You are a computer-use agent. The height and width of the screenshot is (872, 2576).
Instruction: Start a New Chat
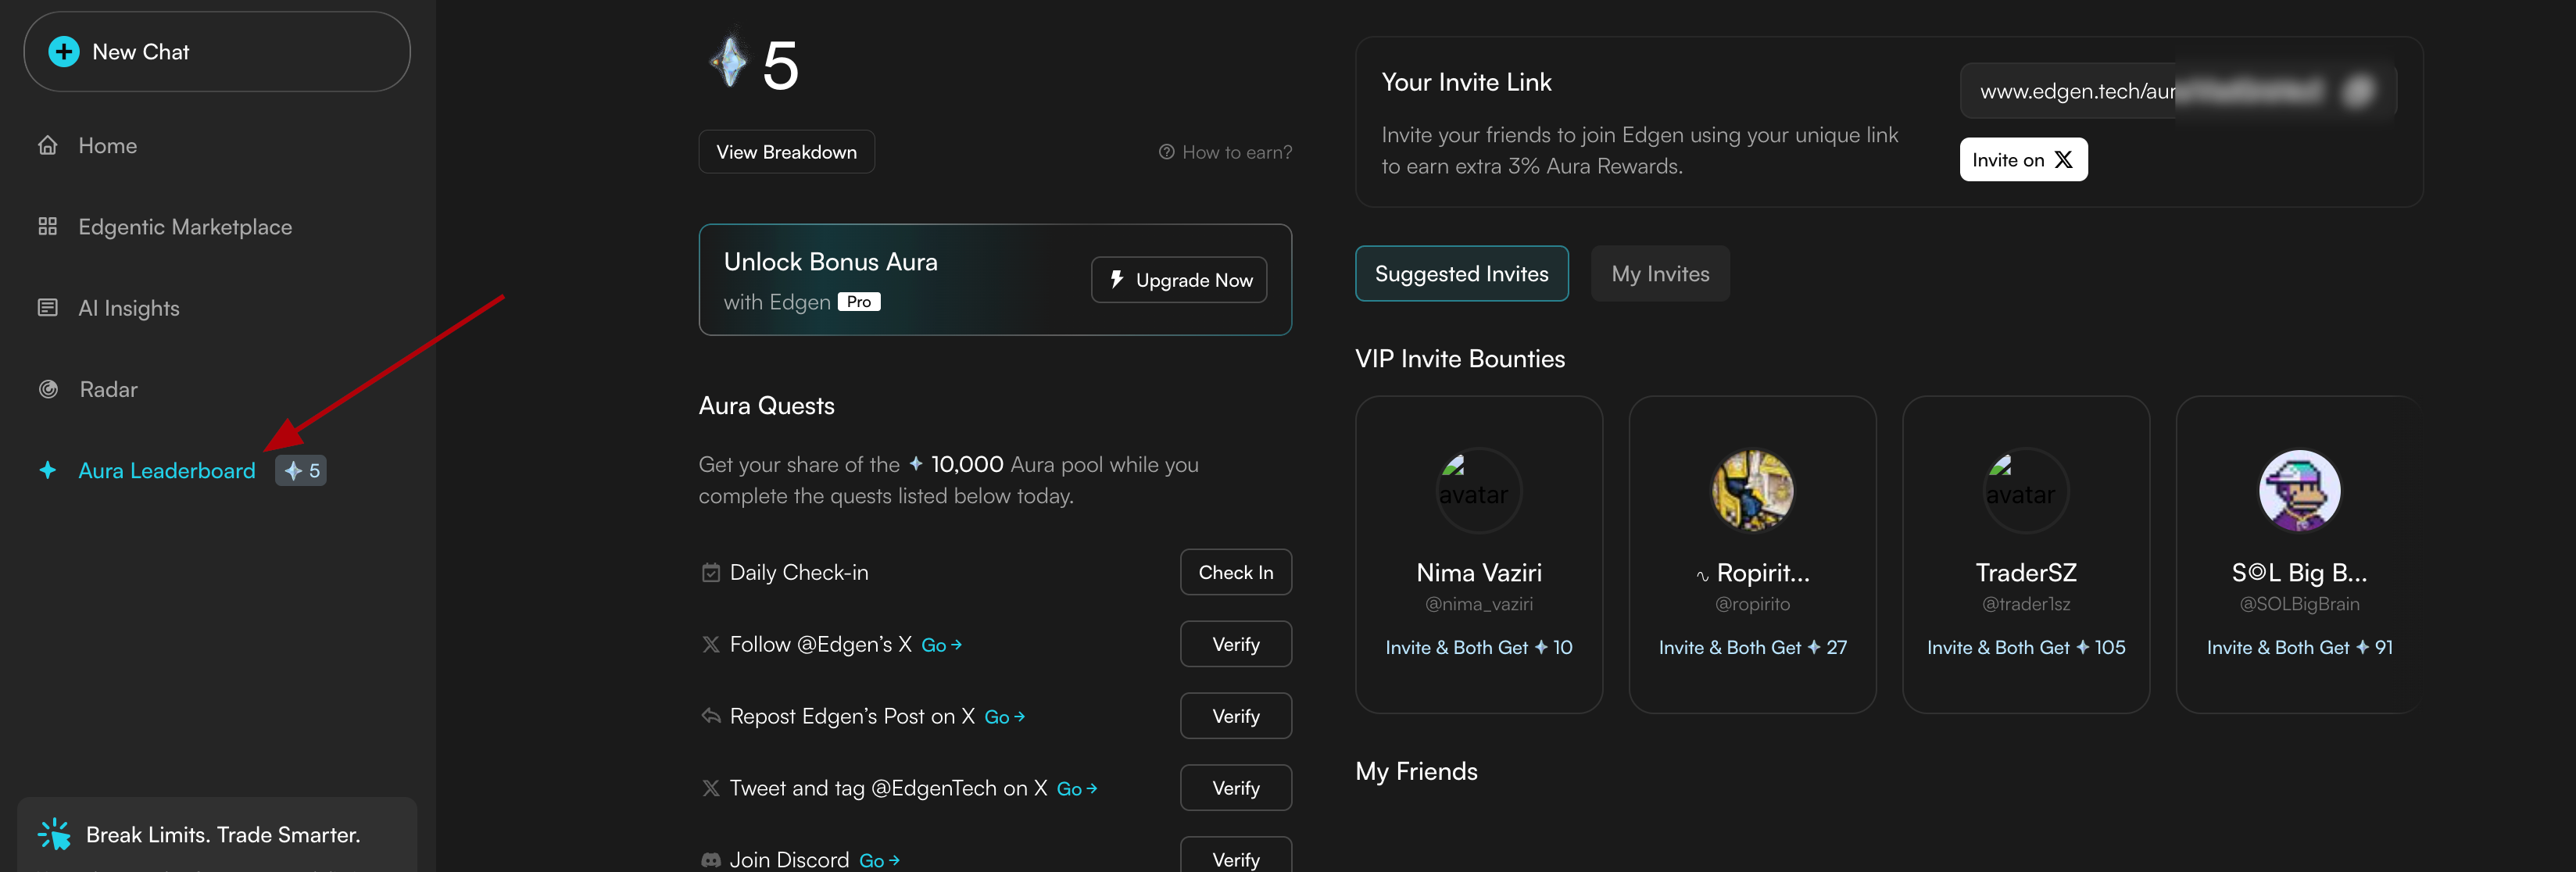(x=216, y=52)
